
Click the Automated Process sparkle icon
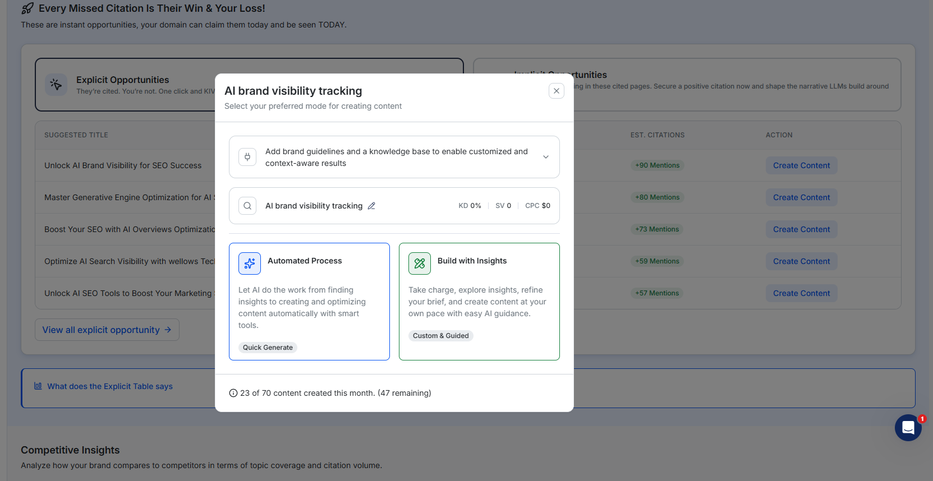coord(250,263)
